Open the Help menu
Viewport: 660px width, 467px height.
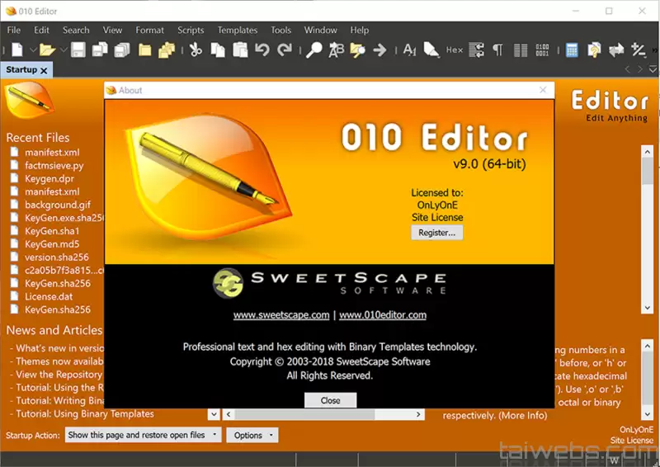360,30
